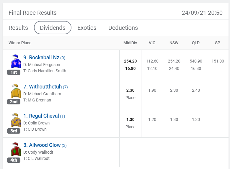Click the Rockaball Nz MidiDiv 254.20 value
The width and height of the screenshot is (230, 169).
pyautogui.click(x=131, y=61)
